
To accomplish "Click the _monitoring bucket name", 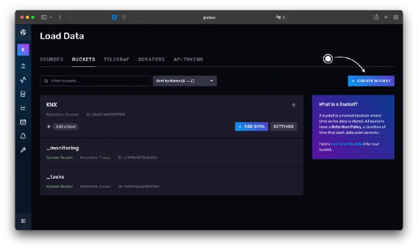I will (63, 148).
